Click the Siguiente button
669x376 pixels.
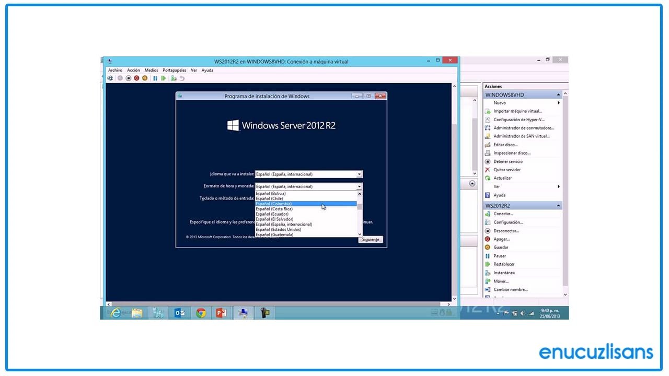pos(371,240)
